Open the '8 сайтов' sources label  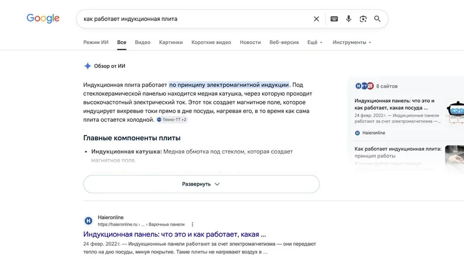click(387, 86)
